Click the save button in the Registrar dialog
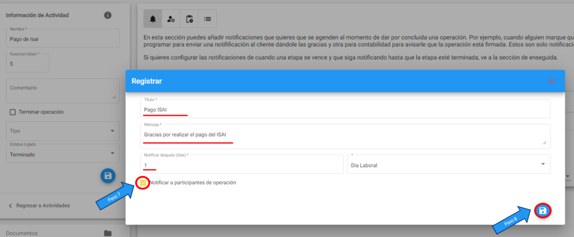574x237 pixels. [x=543, y=211]
